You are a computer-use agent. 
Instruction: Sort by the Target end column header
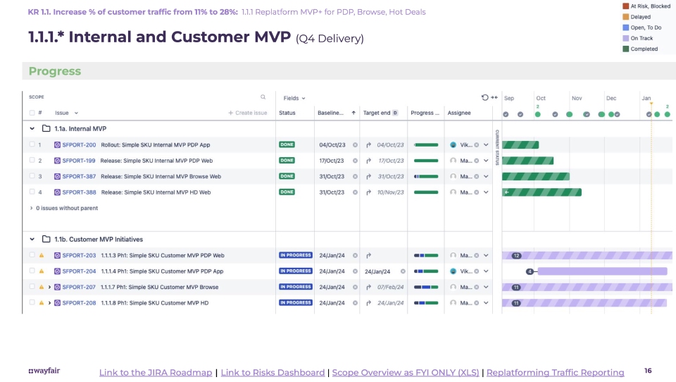[376, 113]
